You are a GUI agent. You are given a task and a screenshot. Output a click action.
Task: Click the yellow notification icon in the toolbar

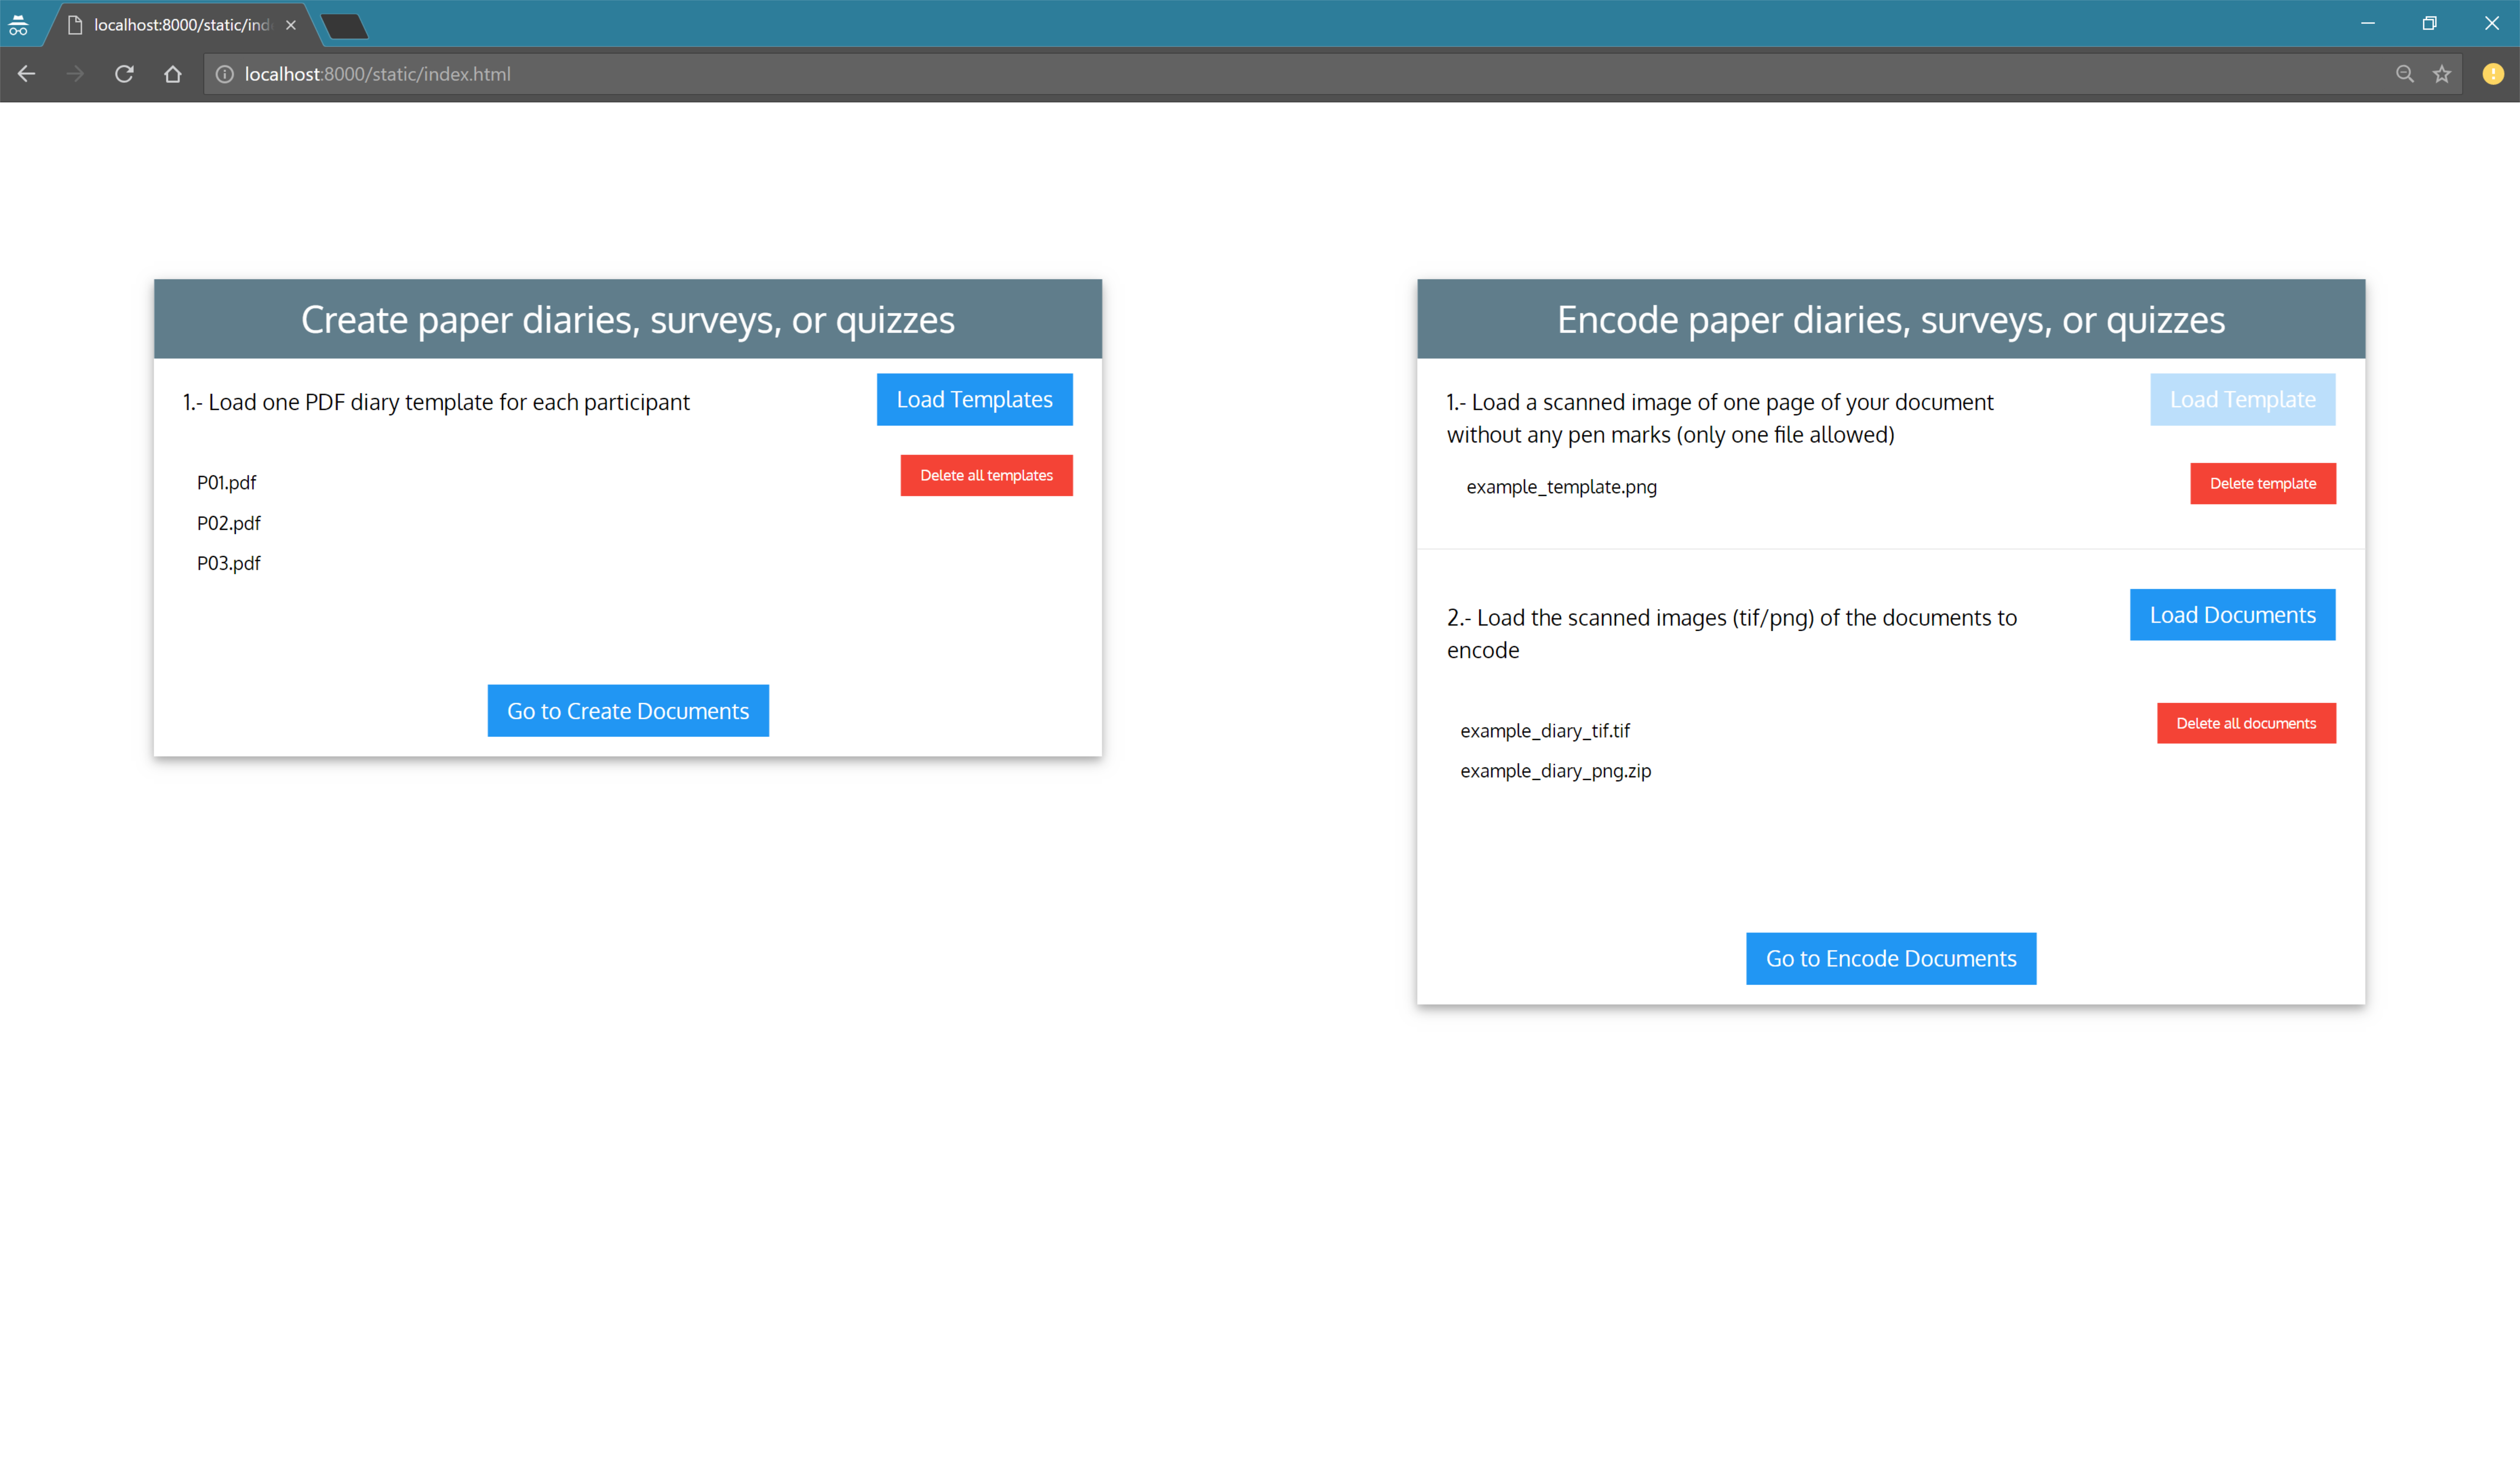[x=2493, y=74]
